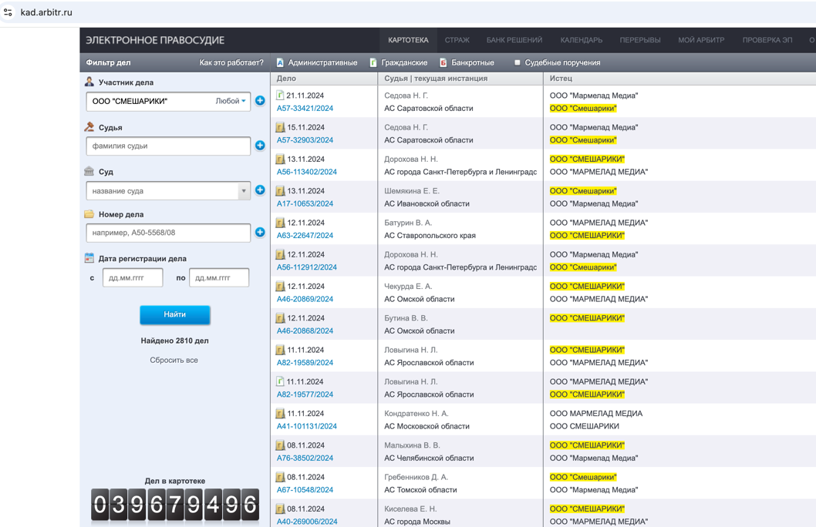Viewport: 816px width, 527px height.
Task: Click the Административные filter icon
Action: coord(280,63)
